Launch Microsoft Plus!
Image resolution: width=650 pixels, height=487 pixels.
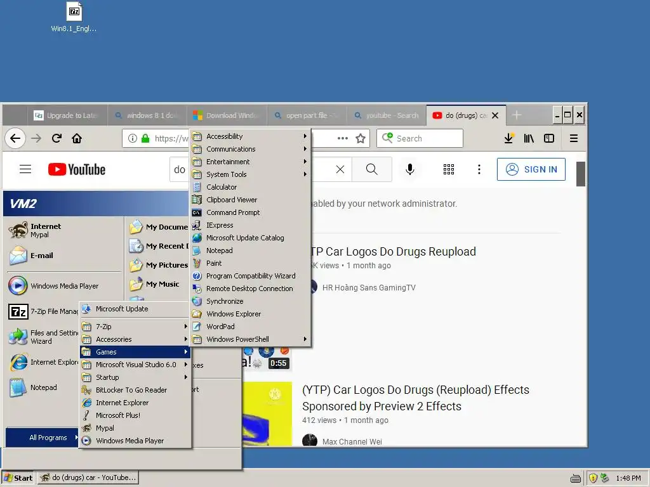pyautogui.click(x=135, y=415)
